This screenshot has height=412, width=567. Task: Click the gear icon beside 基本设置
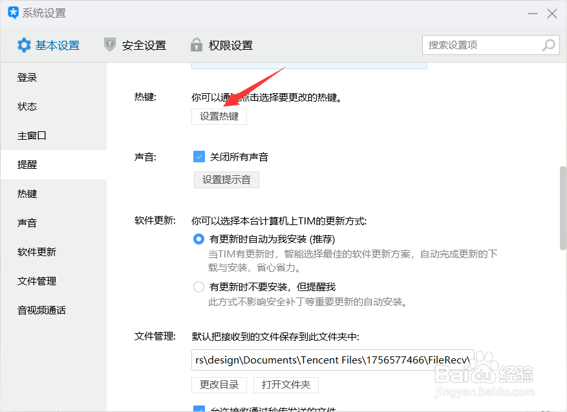click(24, 45)
